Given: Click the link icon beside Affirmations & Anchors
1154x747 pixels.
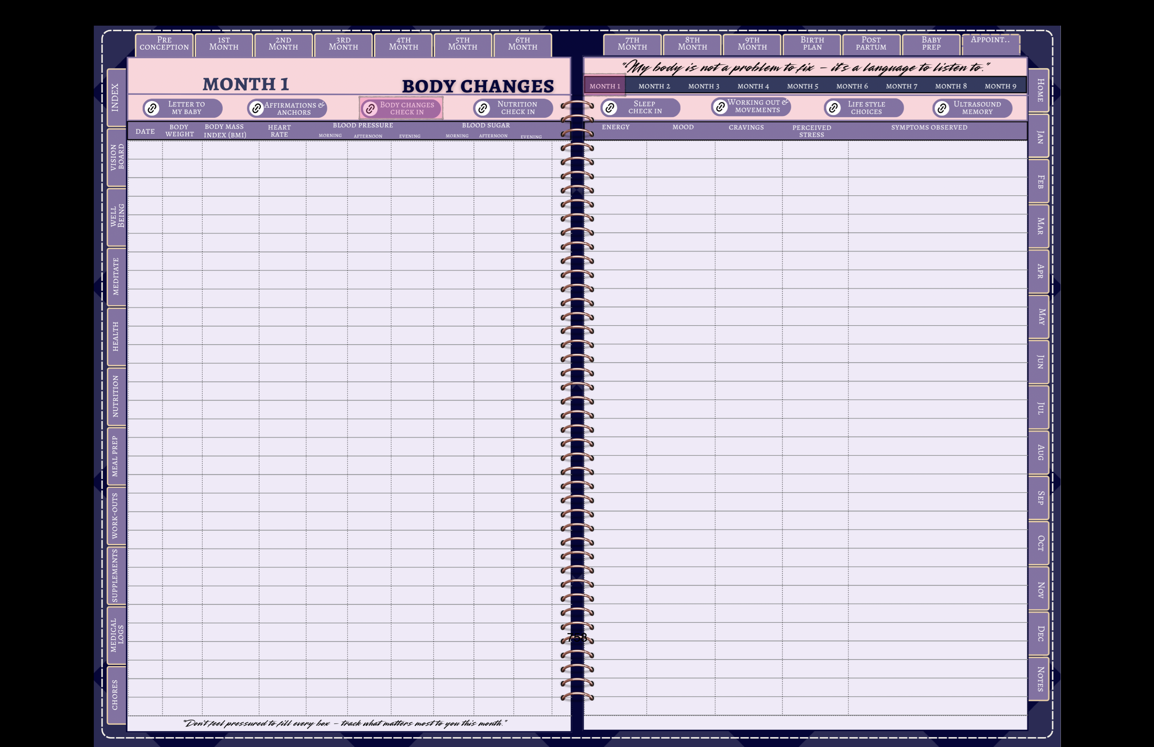Looking at the screenshot, I should point(256,108).
